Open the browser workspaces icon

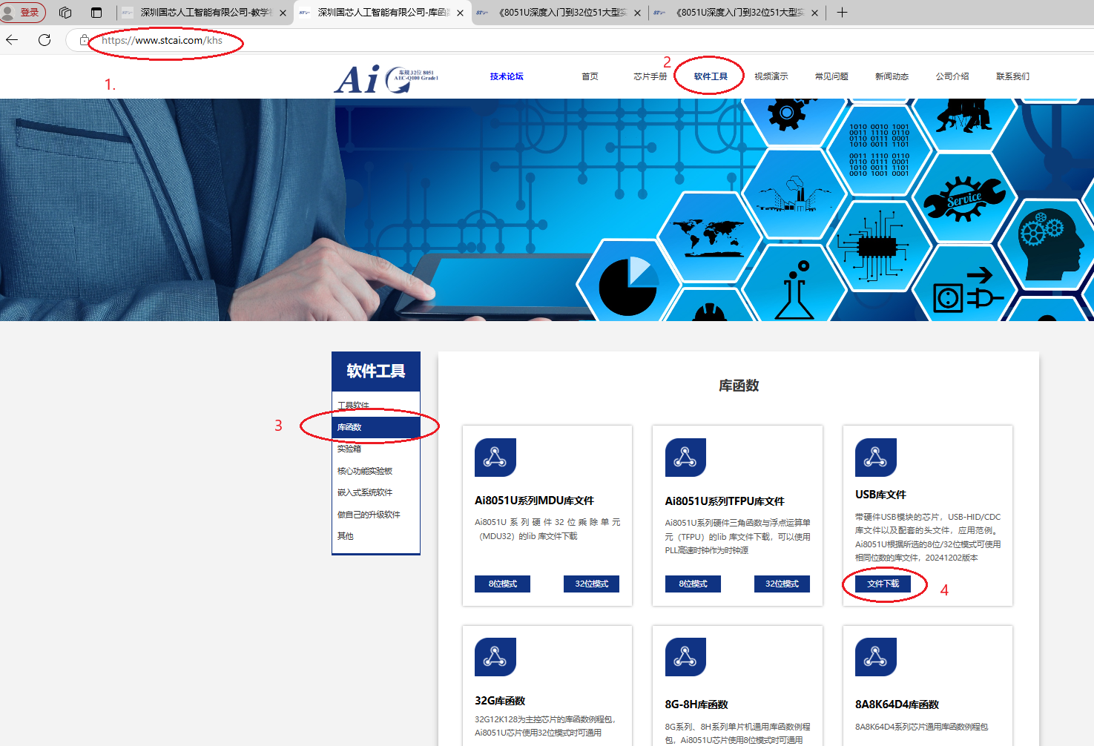pos(65,13)
